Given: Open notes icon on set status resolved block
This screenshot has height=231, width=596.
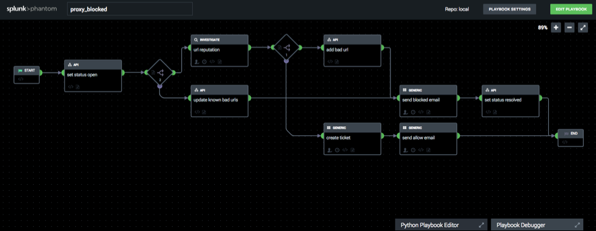Looking at the screenshot, I should pos(495,112).
